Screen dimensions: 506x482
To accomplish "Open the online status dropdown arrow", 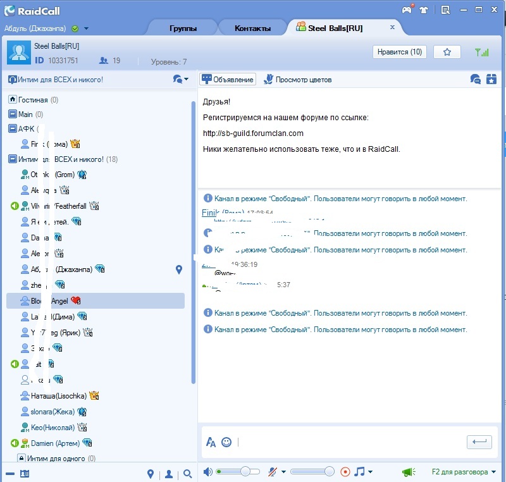I will tap(86, 28).
